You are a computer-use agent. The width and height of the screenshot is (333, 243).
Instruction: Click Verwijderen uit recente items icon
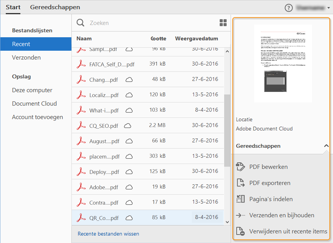coord(240,231)
